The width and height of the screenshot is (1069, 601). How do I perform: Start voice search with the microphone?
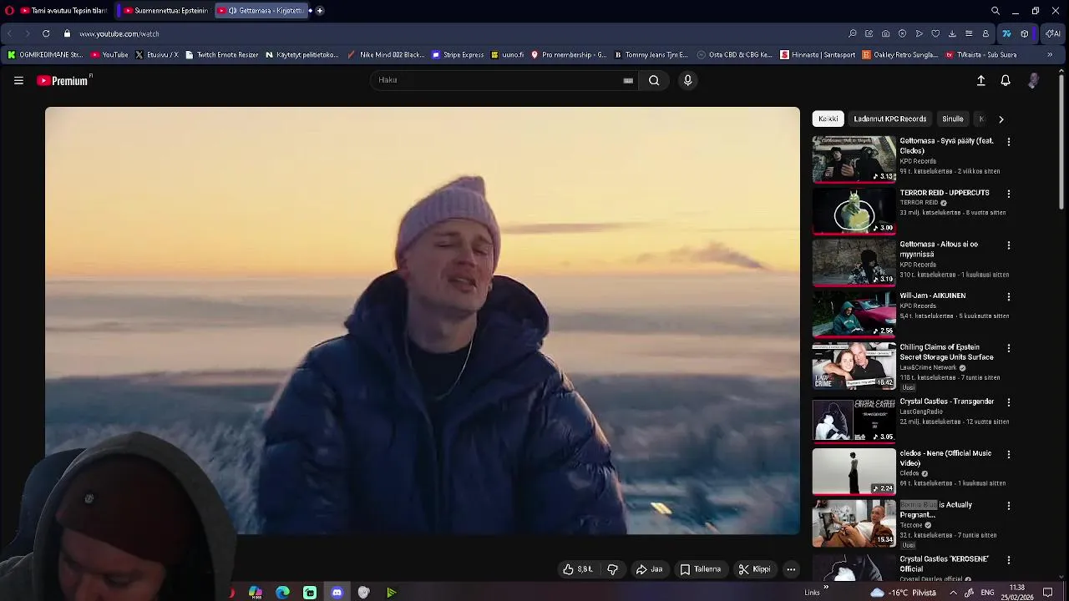click(x=687, y=80)
